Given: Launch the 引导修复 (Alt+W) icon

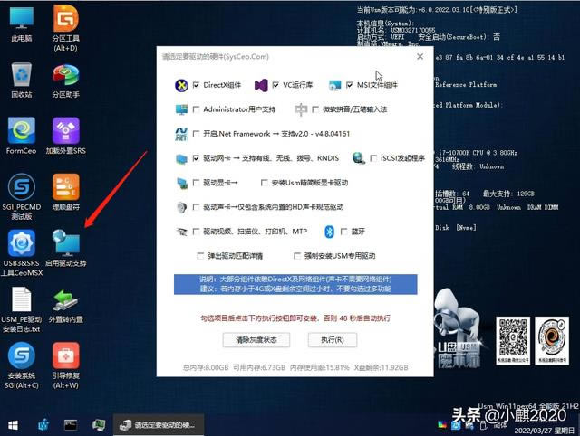Looking at the screenshot, I should click(66, 365).
